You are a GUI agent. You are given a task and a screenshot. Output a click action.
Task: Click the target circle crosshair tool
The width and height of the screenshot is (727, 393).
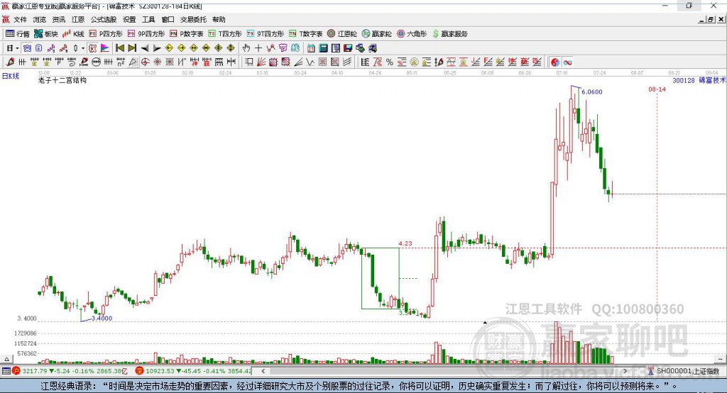(145, 62)
